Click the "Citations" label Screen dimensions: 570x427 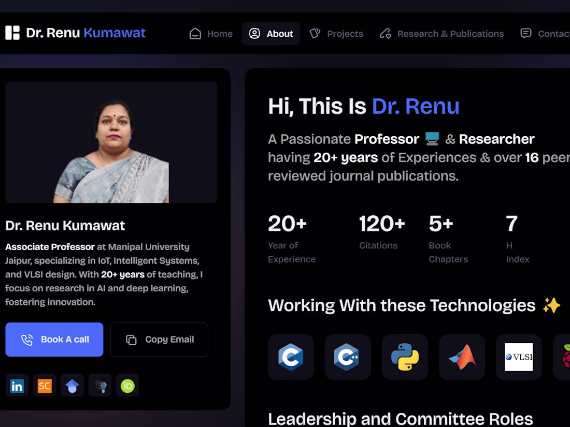tap(378, 245)
